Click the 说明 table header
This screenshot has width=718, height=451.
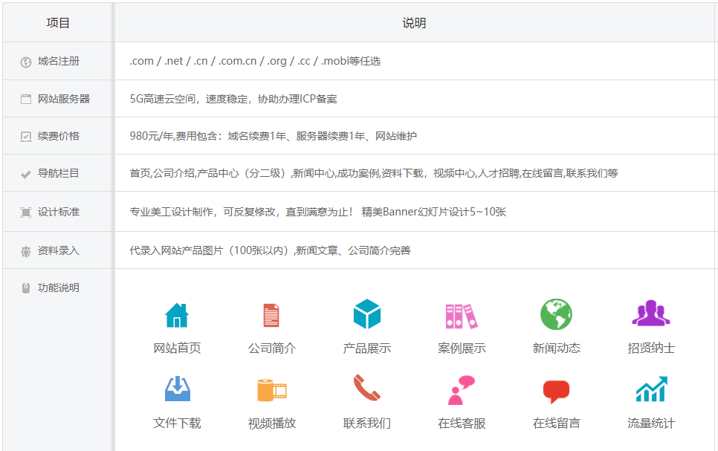pos(414,22)
